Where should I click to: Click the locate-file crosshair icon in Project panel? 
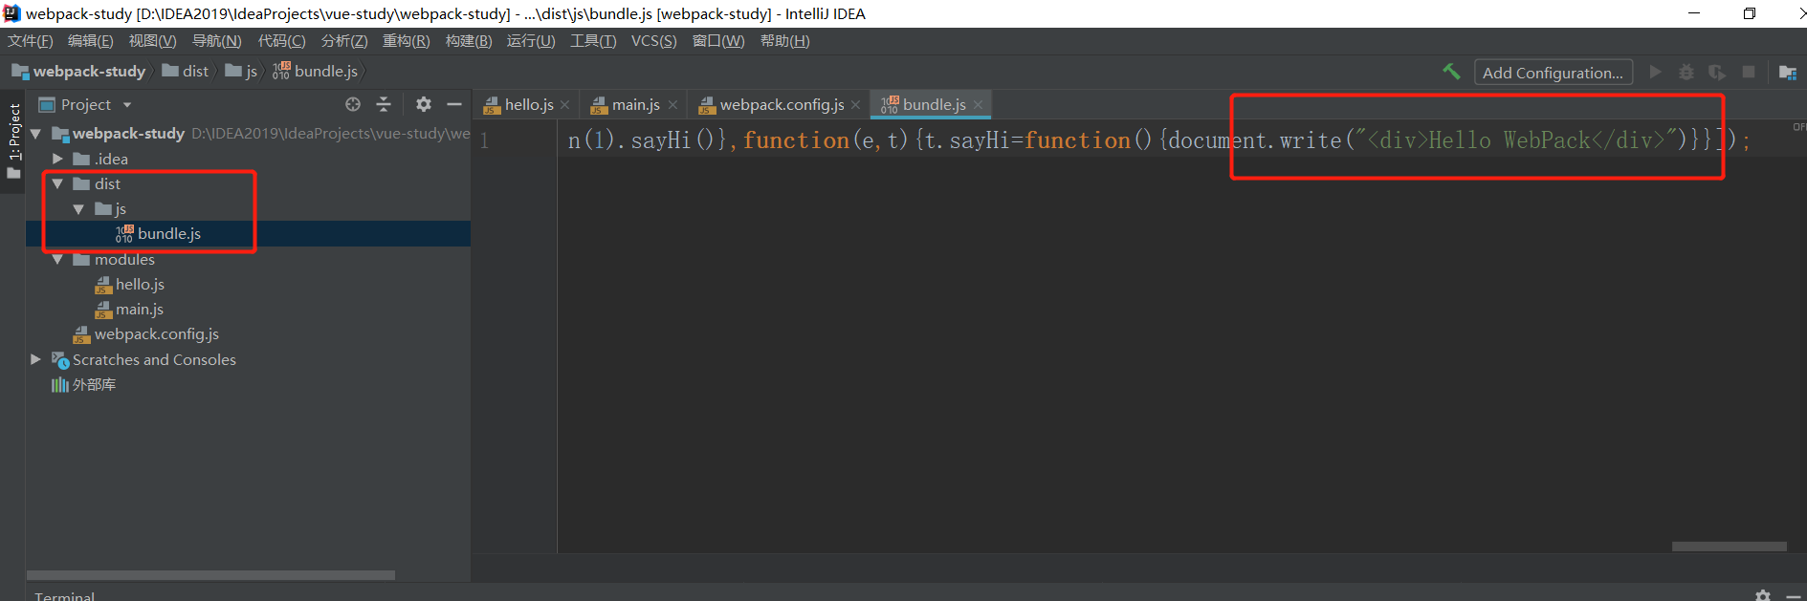pos(353,104)
